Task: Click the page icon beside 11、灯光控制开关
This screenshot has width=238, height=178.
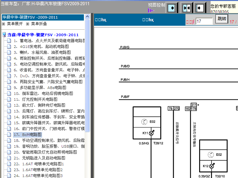Action: tap(9, 99)
